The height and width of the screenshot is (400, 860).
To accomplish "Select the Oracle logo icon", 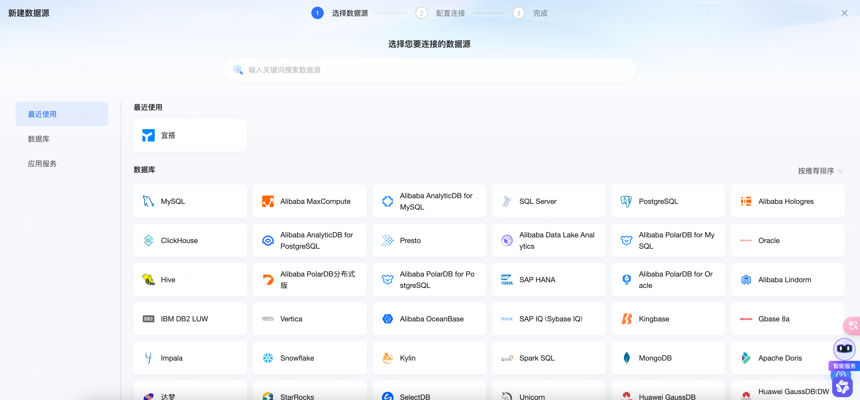I will pyautogui.click(x=746, y=240).
